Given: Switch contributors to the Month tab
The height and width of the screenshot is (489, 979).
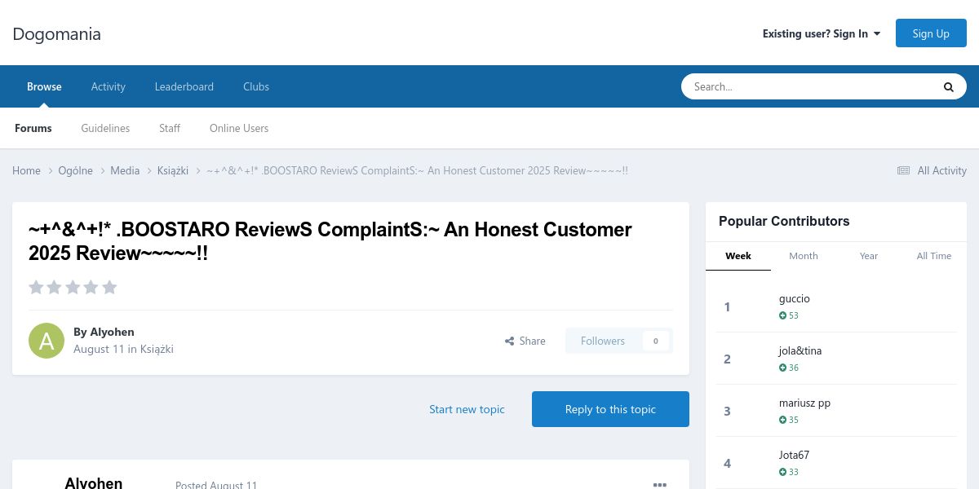Looking at the screenshot, I should [804, 256].
